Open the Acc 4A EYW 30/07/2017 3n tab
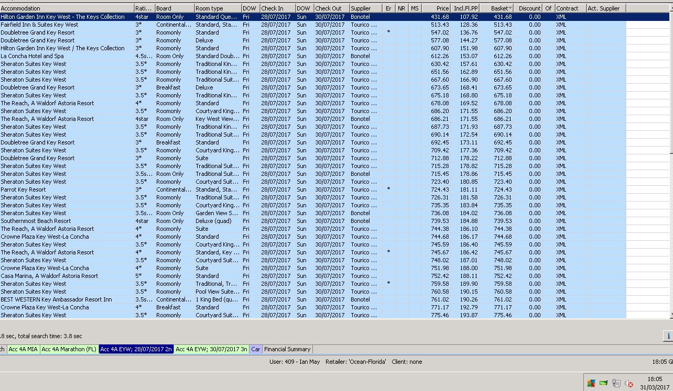This screenshot has height=391, width=673. tap(211, 349)
